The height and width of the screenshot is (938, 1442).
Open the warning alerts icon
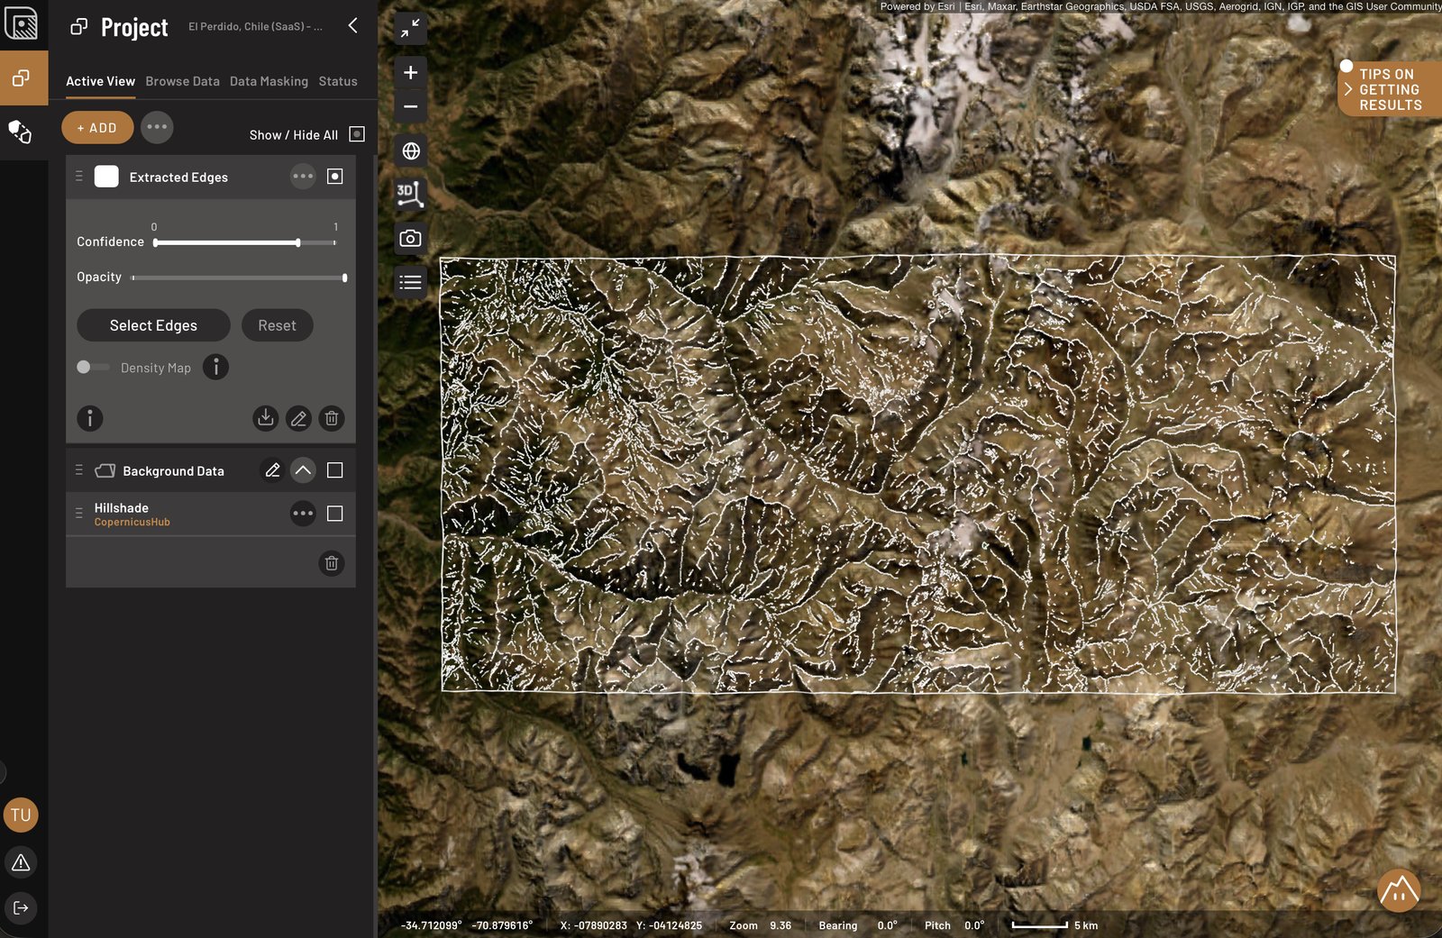[x=21, y=862]
